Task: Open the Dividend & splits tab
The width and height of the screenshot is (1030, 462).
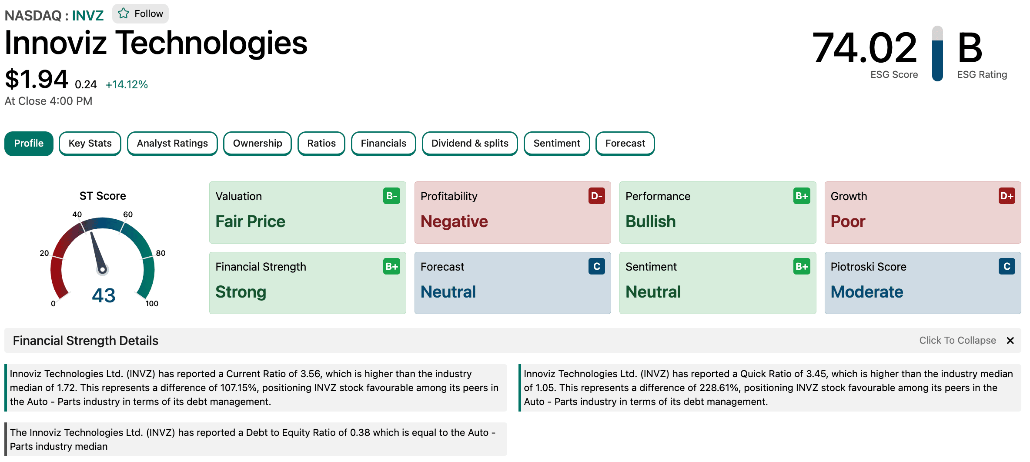Action: (470, 144)
